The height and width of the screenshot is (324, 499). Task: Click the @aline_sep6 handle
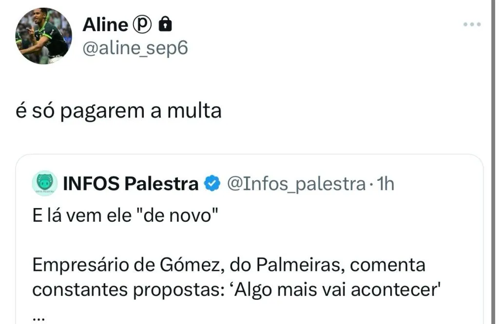(135, 48)
